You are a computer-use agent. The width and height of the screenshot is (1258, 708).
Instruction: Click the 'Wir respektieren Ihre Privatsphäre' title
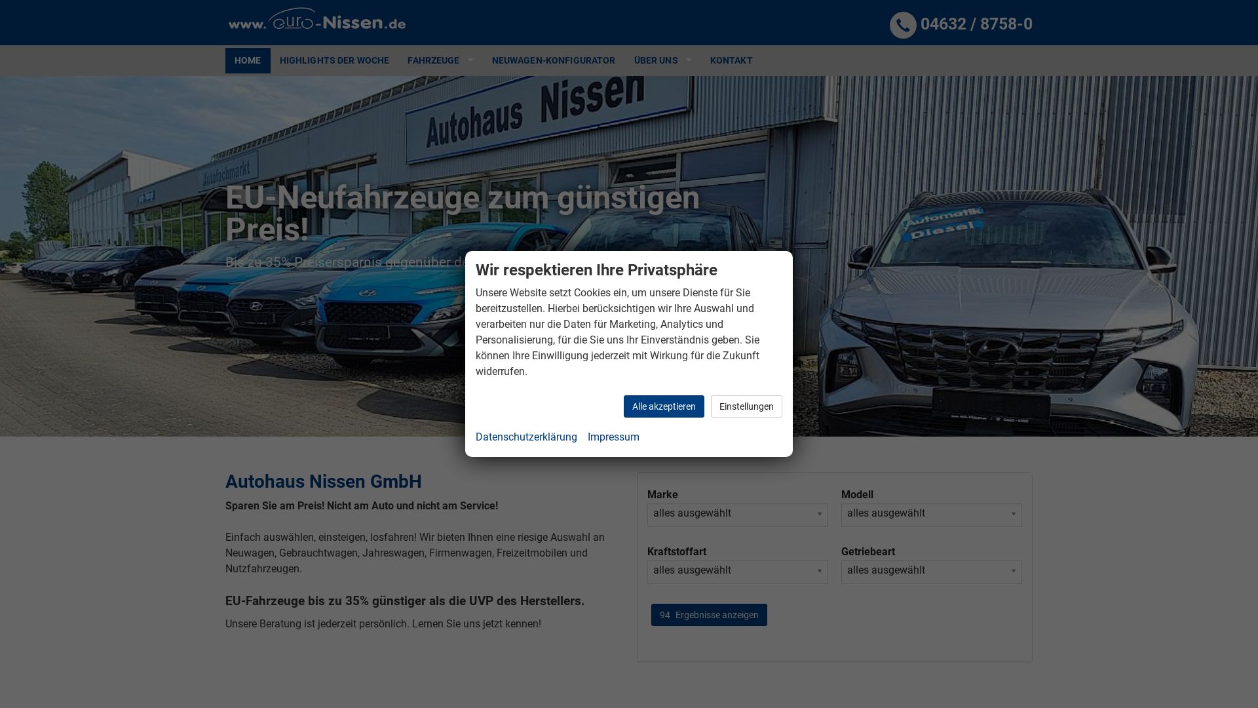click(596, 270)
